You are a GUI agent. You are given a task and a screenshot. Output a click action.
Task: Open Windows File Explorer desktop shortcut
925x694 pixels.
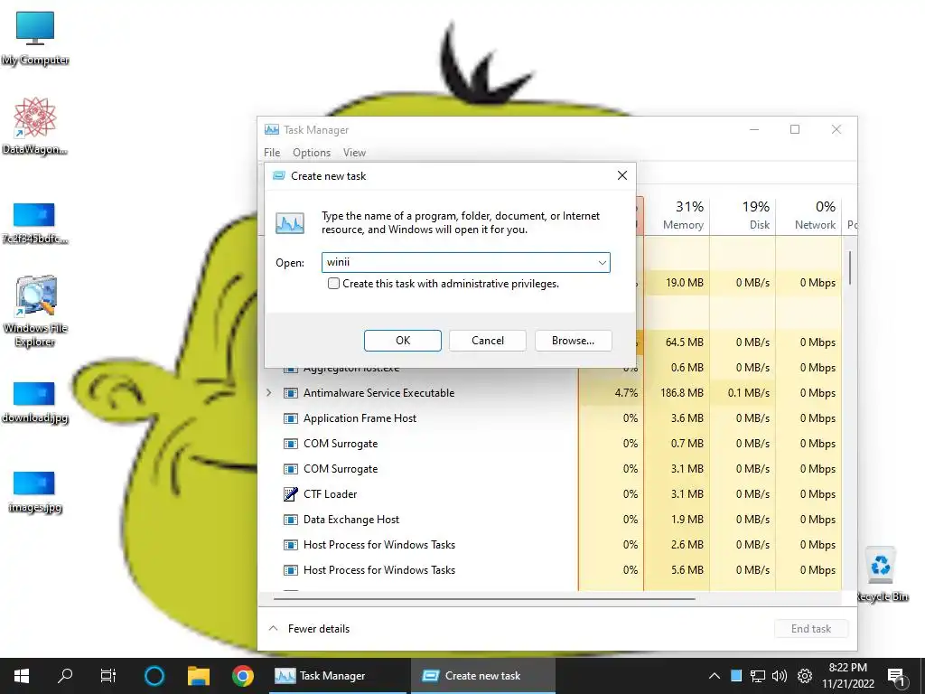click(x=35, y=311)
